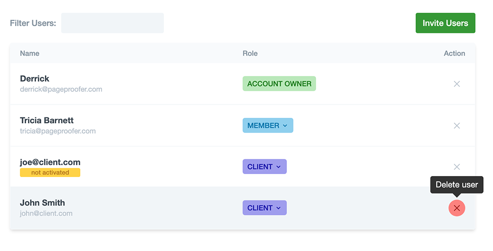Viewport: 493px width, 251px height.
Task: Click the Action column header
Action: (454, 53)
